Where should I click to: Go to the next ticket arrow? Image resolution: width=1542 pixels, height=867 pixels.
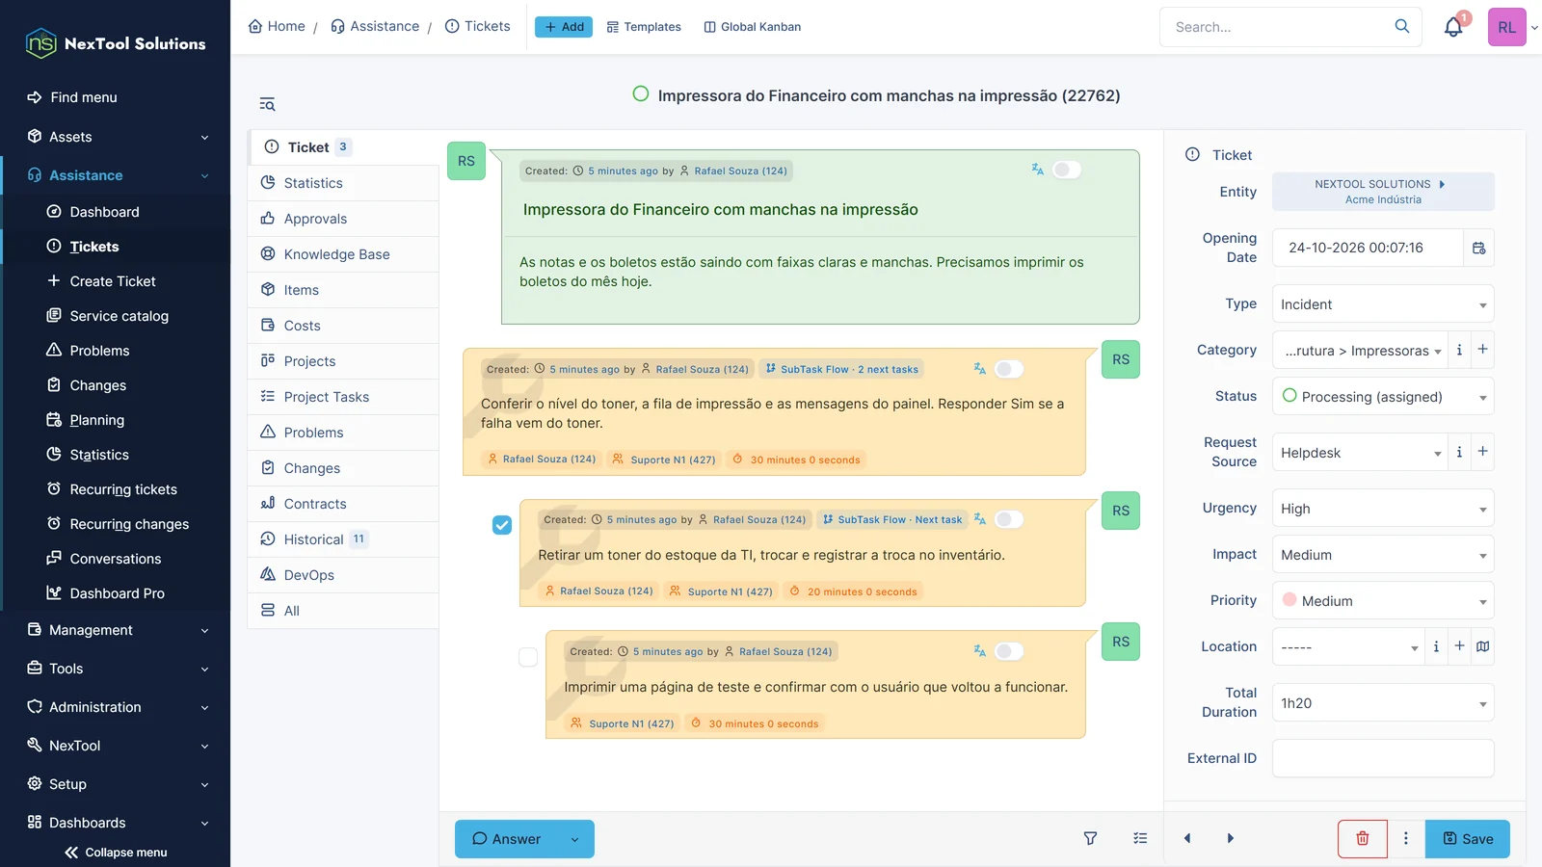[1230, 838]
